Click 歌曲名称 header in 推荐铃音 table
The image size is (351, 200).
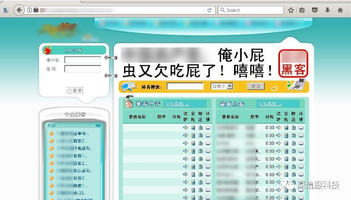[x=138, y=117]
